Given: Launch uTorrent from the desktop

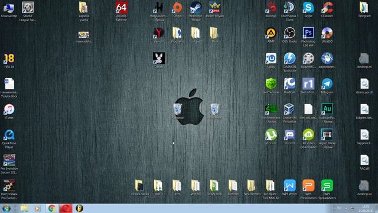Looking at the screenshot, I should 271,135.
